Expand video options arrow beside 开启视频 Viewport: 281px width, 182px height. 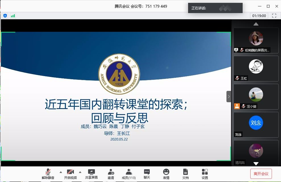click(80, 172)
